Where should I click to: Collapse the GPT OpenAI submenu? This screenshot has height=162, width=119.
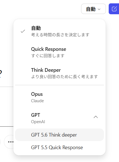[x=59, y=118]
